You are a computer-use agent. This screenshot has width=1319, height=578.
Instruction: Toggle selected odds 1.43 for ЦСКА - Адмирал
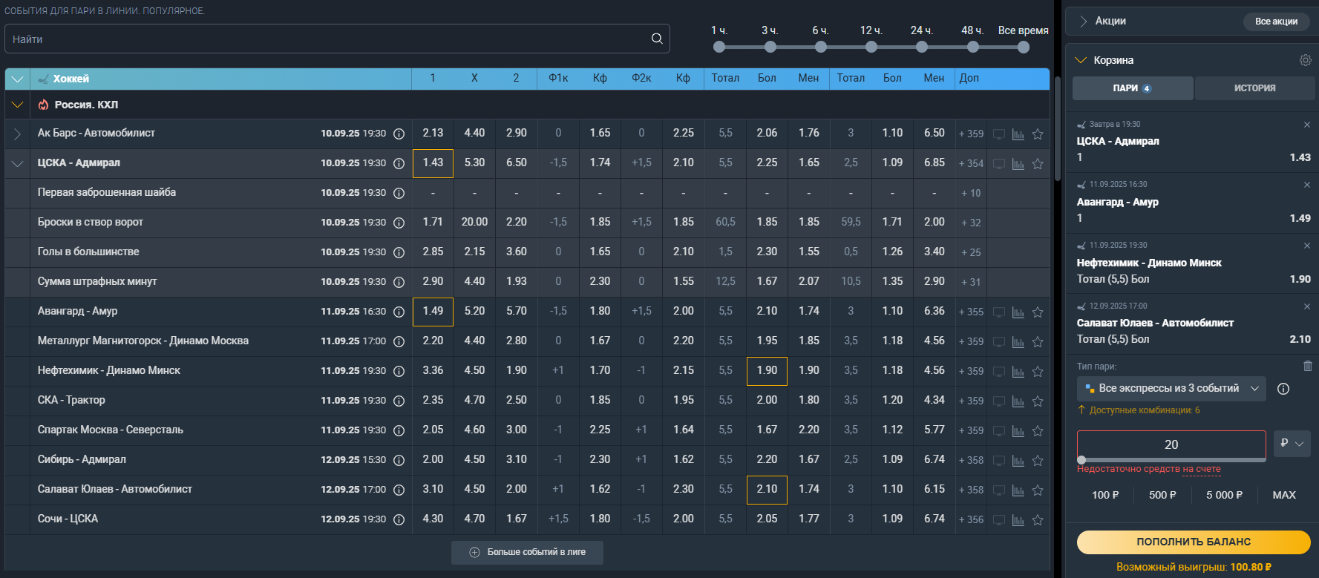tap(433, 162)
